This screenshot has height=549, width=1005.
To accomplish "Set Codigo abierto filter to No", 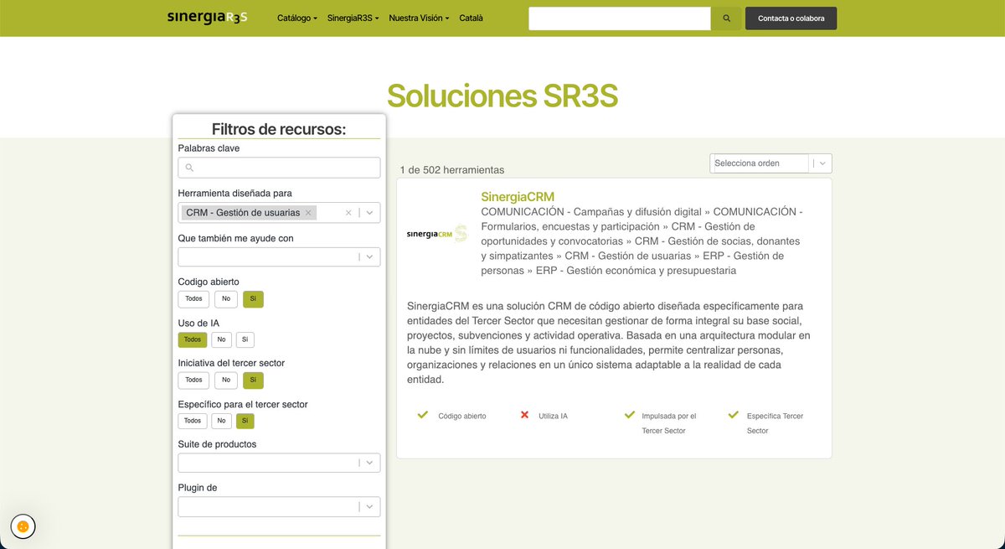I will [226, 299].
